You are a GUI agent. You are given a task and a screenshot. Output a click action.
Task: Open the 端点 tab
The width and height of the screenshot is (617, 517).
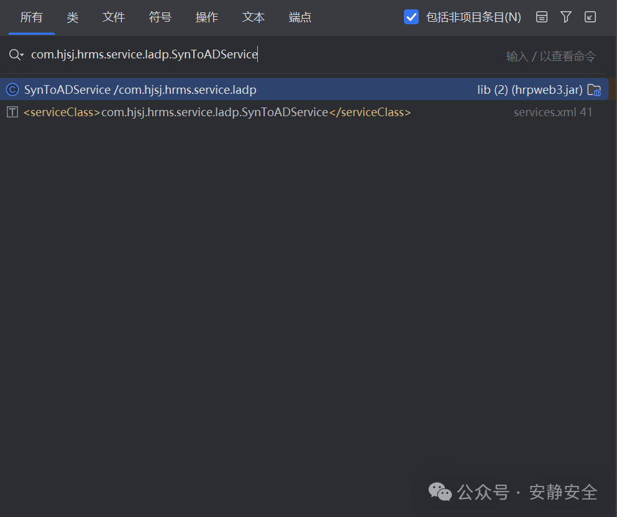(299, 17)
